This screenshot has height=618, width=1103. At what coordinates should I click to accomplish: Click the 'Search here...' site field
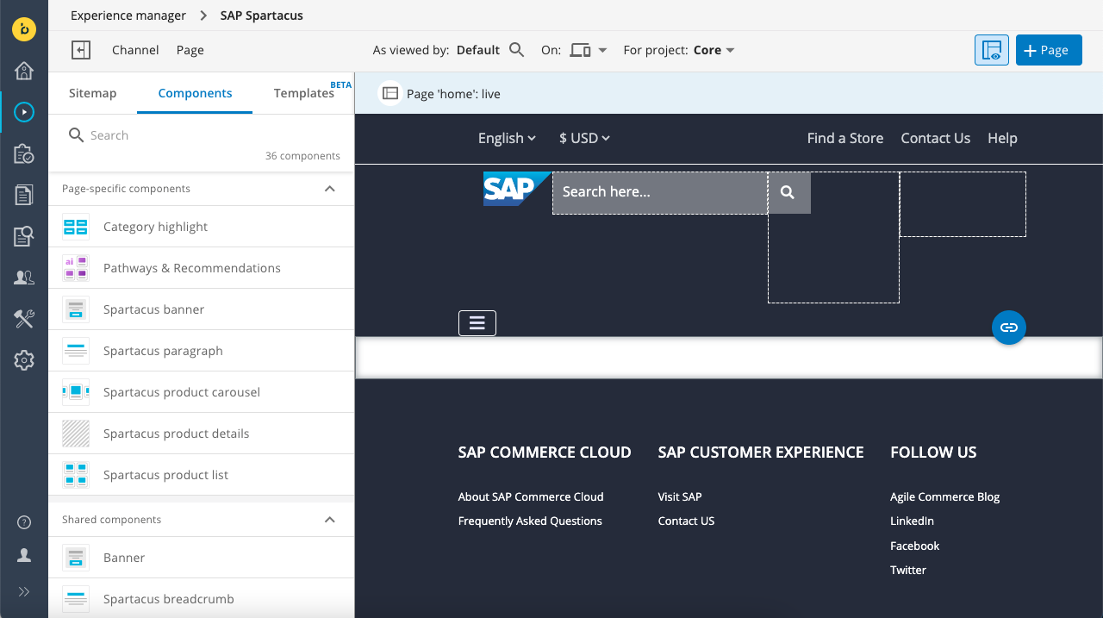tap(660, 192)
